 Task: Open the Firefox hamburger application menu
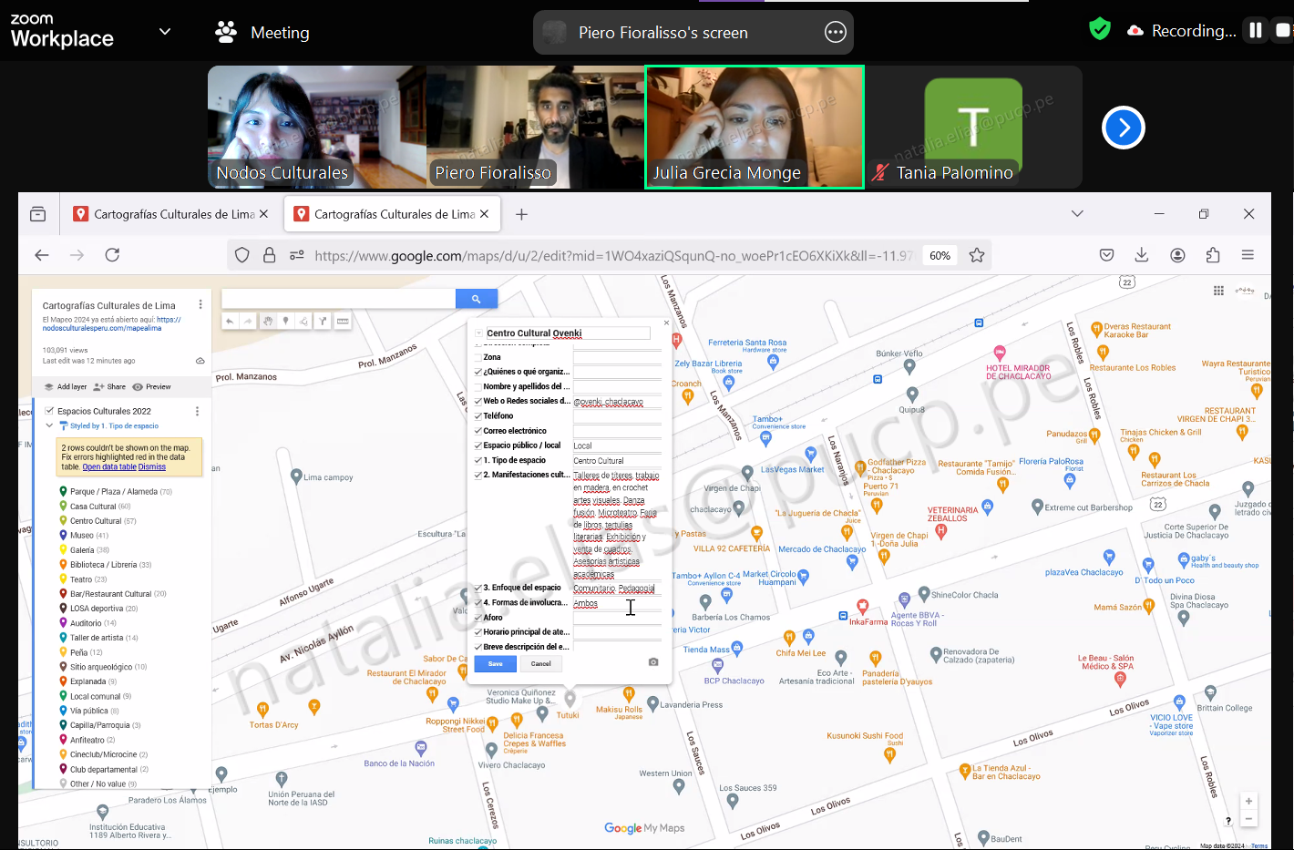[1248, 255]
